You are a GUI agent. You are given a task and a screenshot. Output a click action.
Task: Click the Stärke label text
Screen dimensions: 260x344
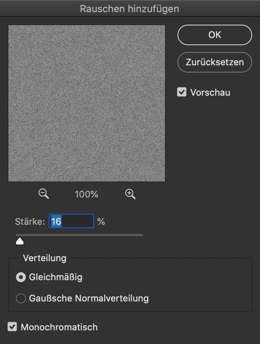pos(30,222)
